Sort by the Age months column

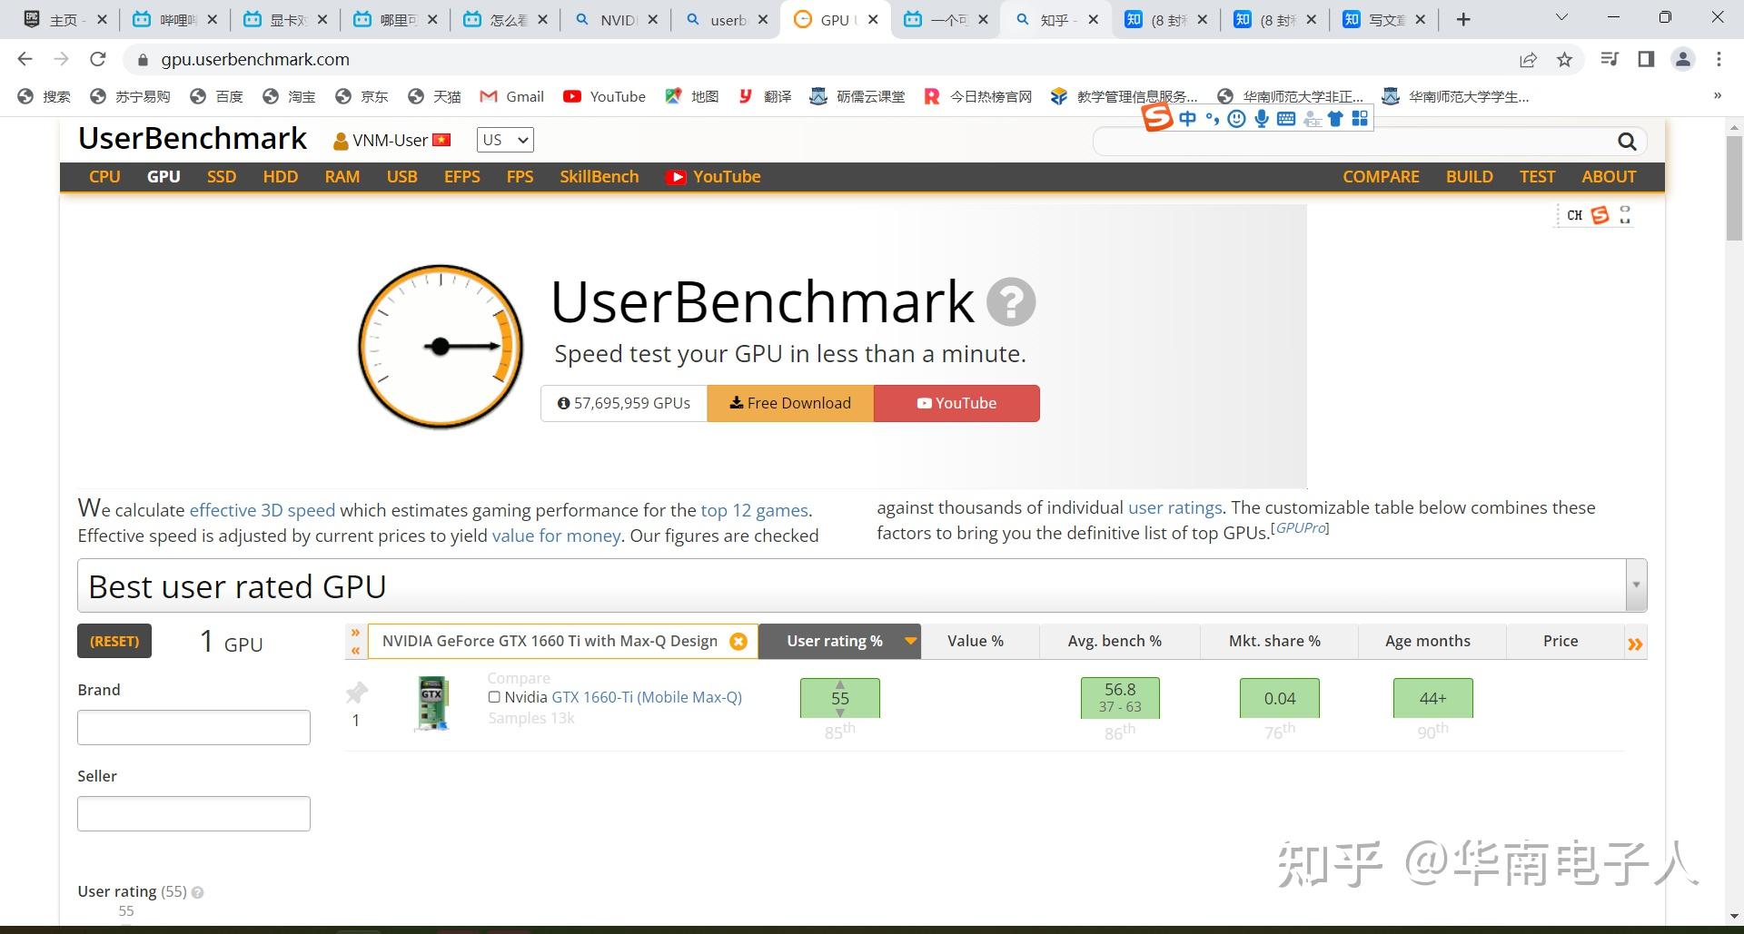tap(1428, 641)
